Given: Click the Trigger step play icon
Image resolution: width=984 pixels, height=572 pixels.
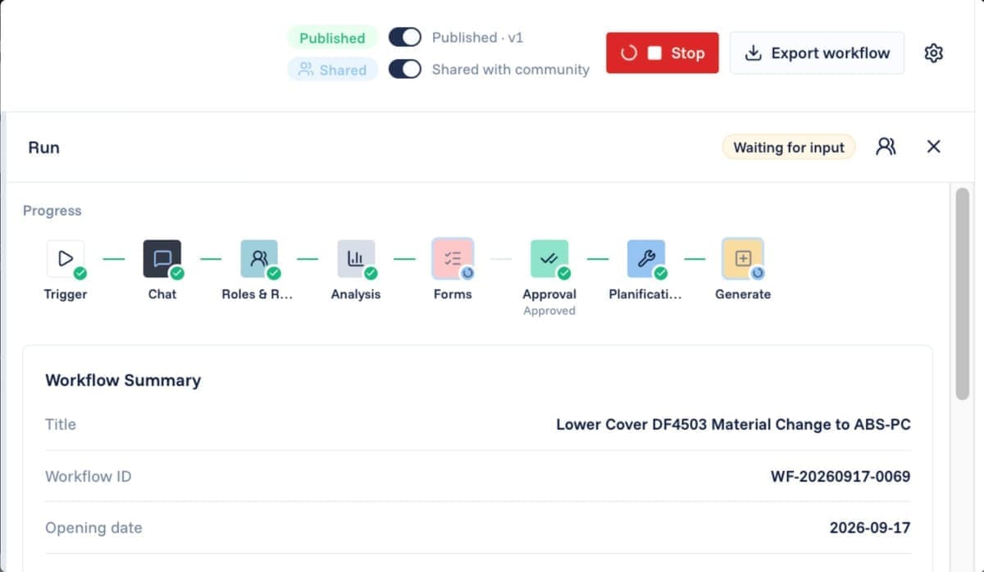Looking at the screenshot, I should point(66,259).
